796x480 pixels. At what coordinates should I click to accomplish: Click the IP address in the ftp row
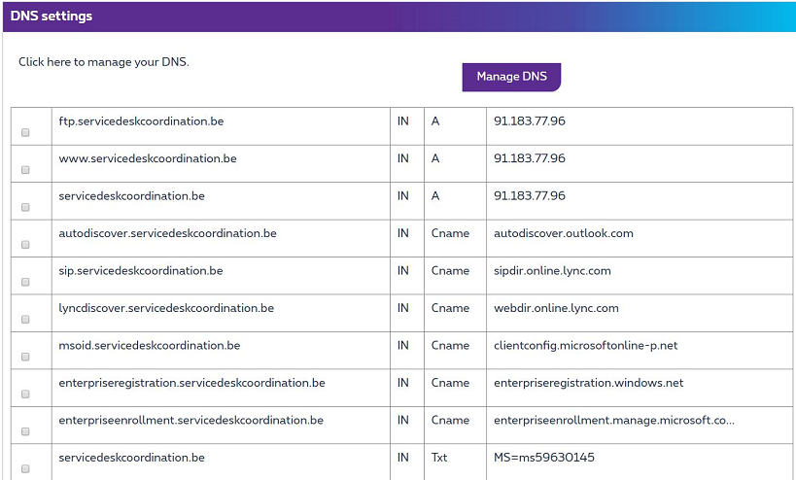pos(529,121)
